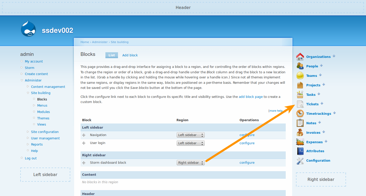This screenshot has width=366, height=196.
Task: Select the Teams icon
Action: (x=300, y=75)
